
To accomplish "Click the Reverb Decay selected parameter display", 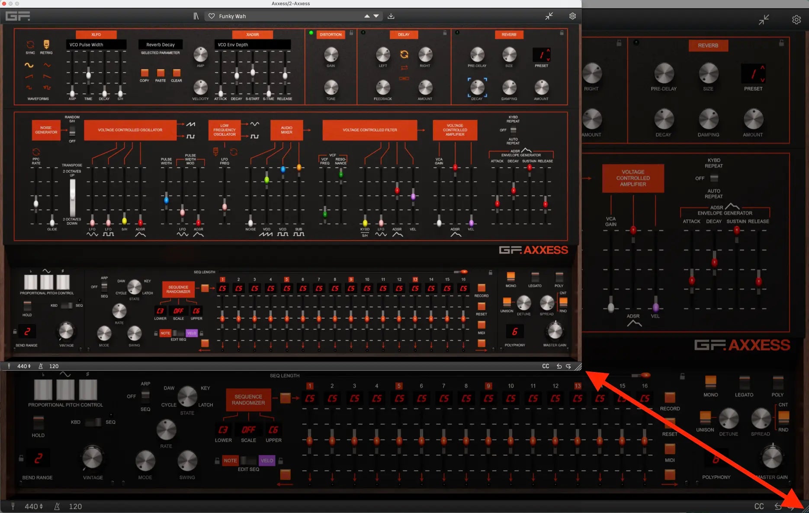I will click(x=161, y=45).
